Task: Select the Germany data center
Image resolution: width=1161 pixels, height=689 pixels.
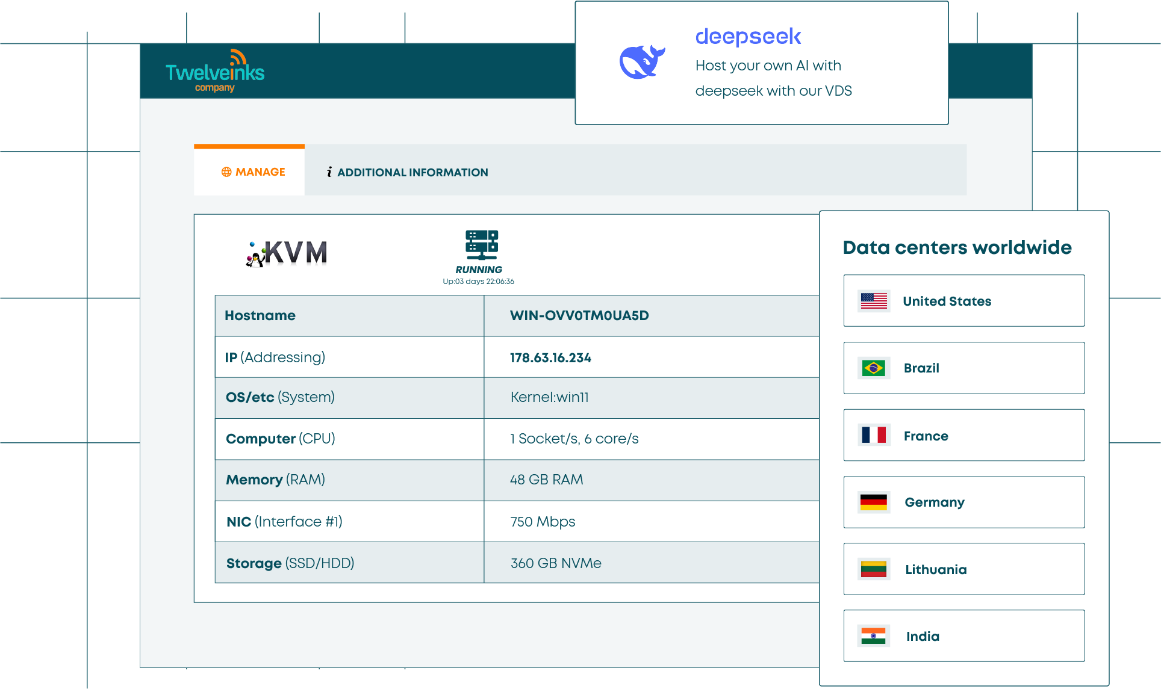Action: pyautogui.click(x=964, y=502)
